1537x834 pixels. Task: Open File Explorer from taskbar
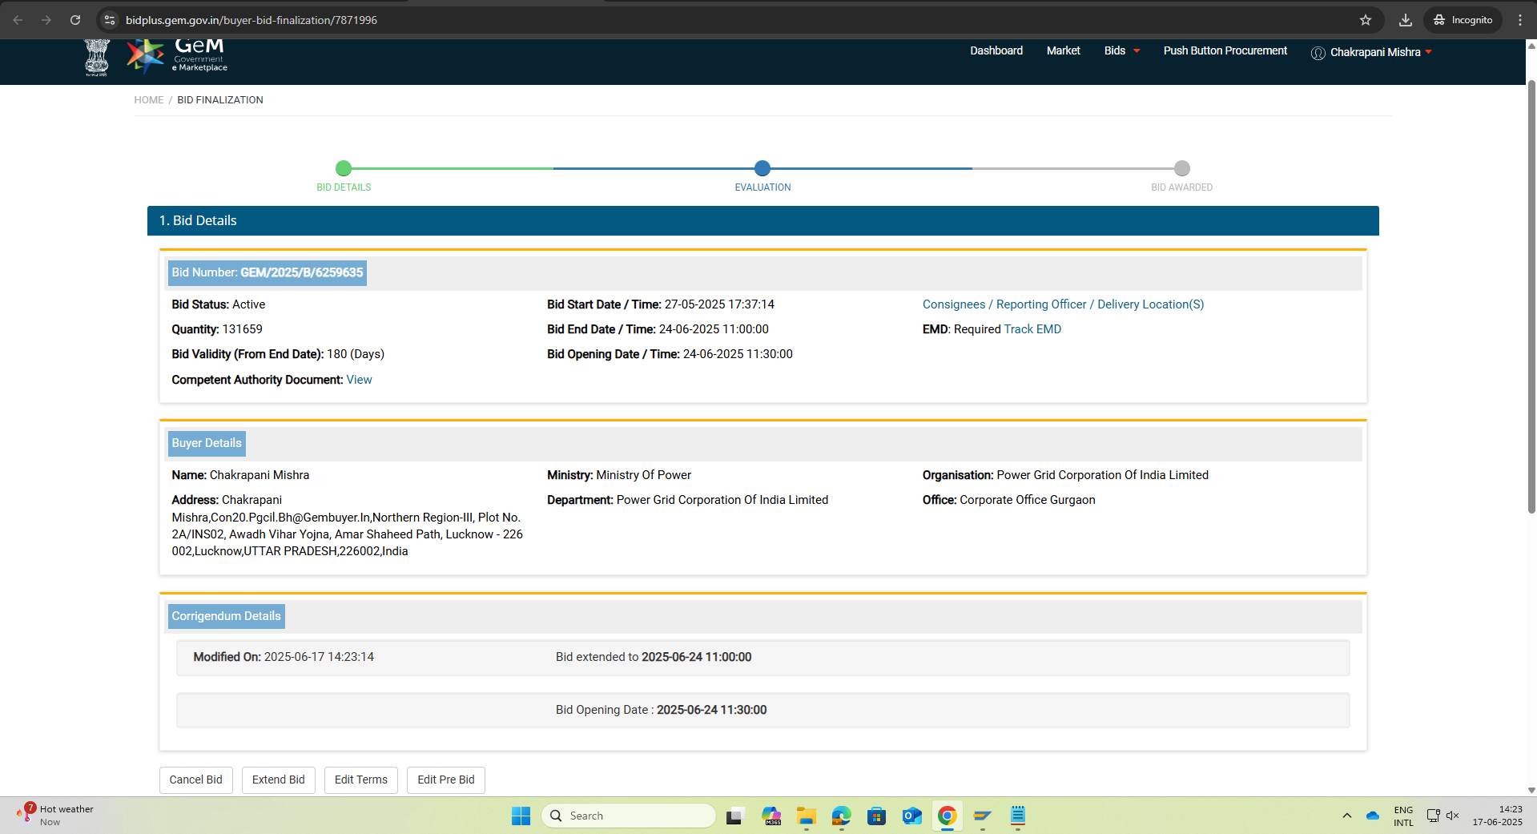click(x=806, y=816)
